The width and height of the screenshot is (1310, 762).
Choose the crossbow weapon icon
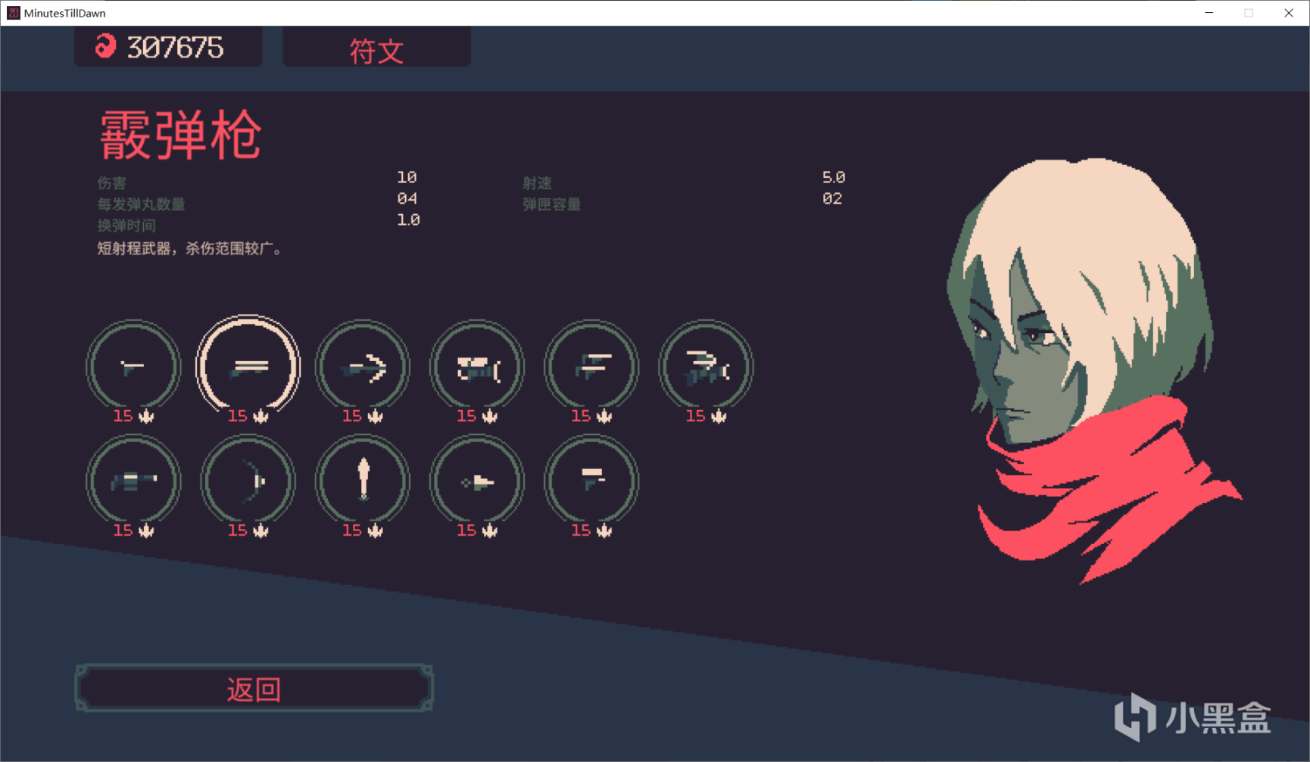(363, 367)
